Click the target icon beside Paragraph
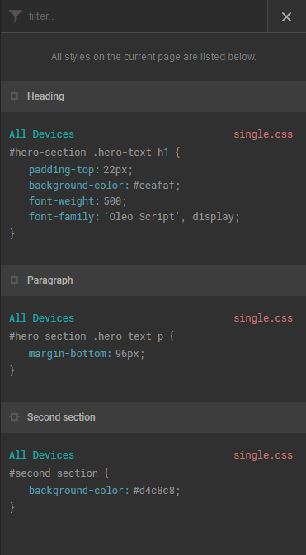 [x=14, y=280]
